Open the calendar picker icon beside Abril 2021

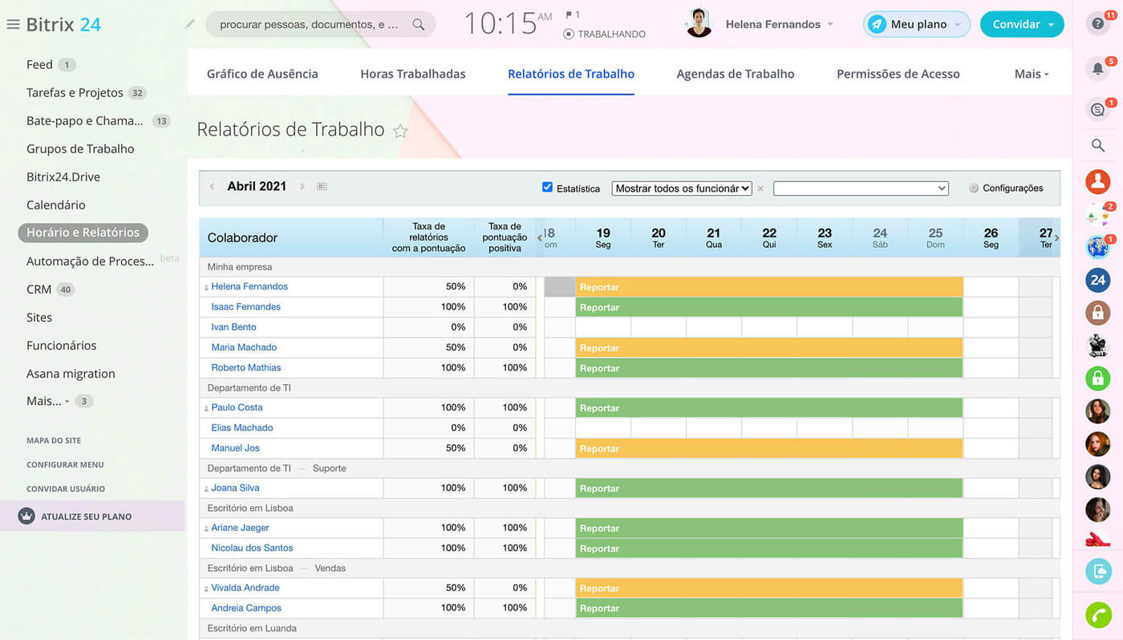[322, 187]
